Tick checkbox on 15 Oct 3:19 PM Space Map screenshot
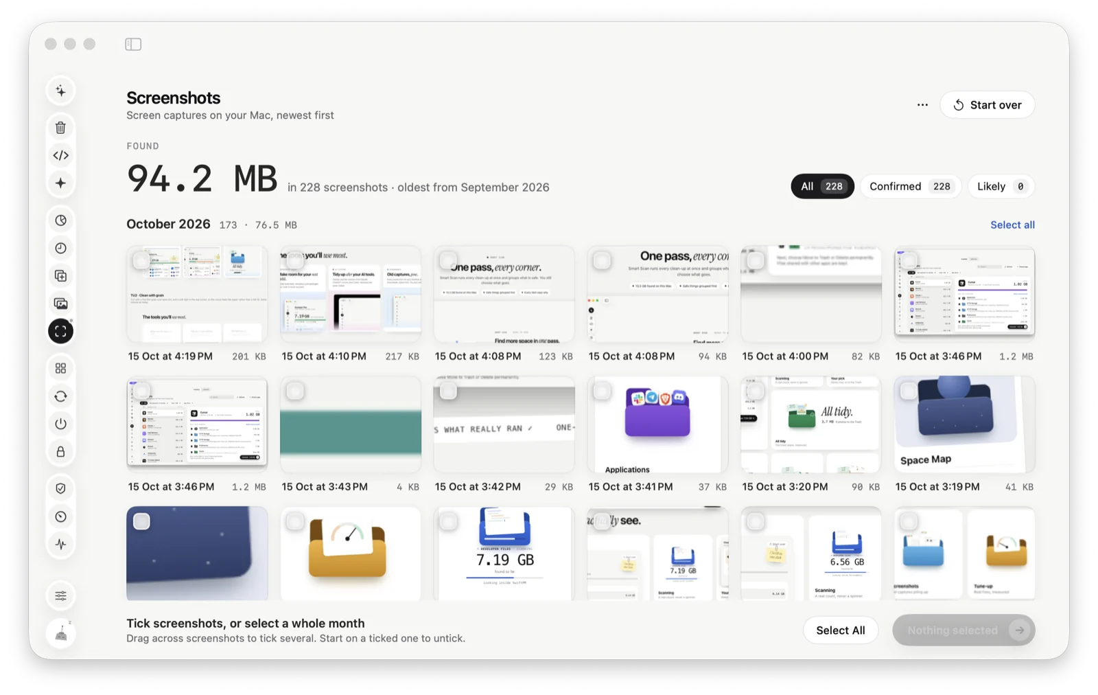This screenshot has height=695, width=1098. tap(909, 391)
